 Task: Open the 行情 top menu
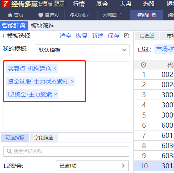(x=79, y=4)
